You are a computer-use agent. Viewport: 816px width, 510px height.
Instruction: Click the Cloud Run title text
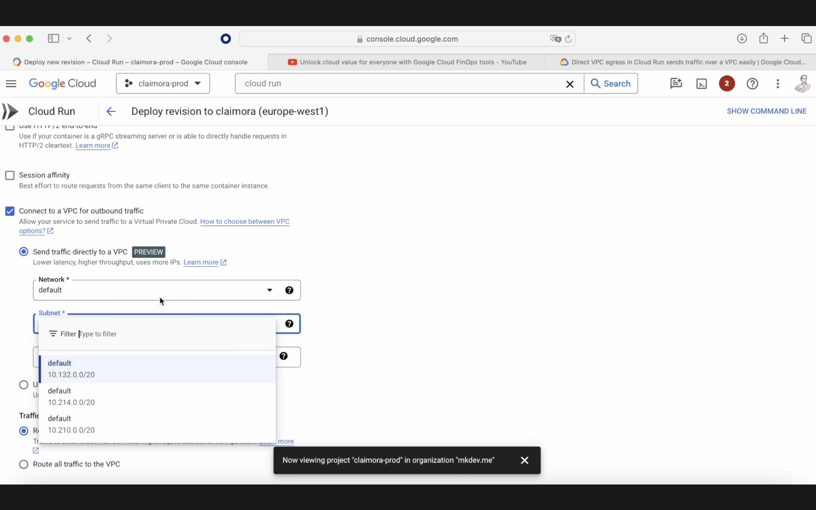click(x=52, y=111)
